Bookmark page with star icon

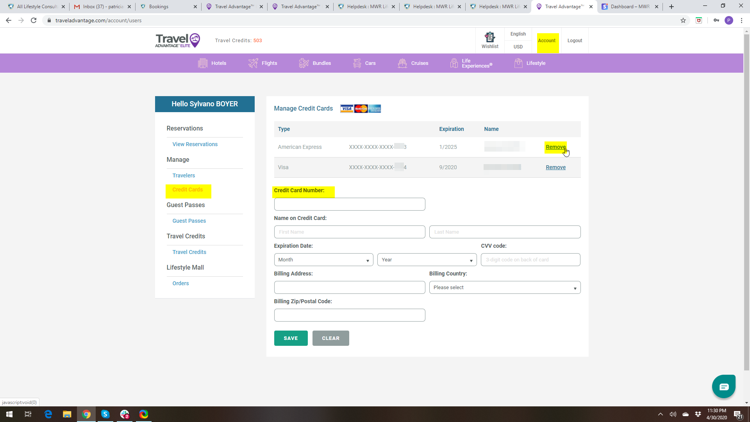tap(683, 20)
